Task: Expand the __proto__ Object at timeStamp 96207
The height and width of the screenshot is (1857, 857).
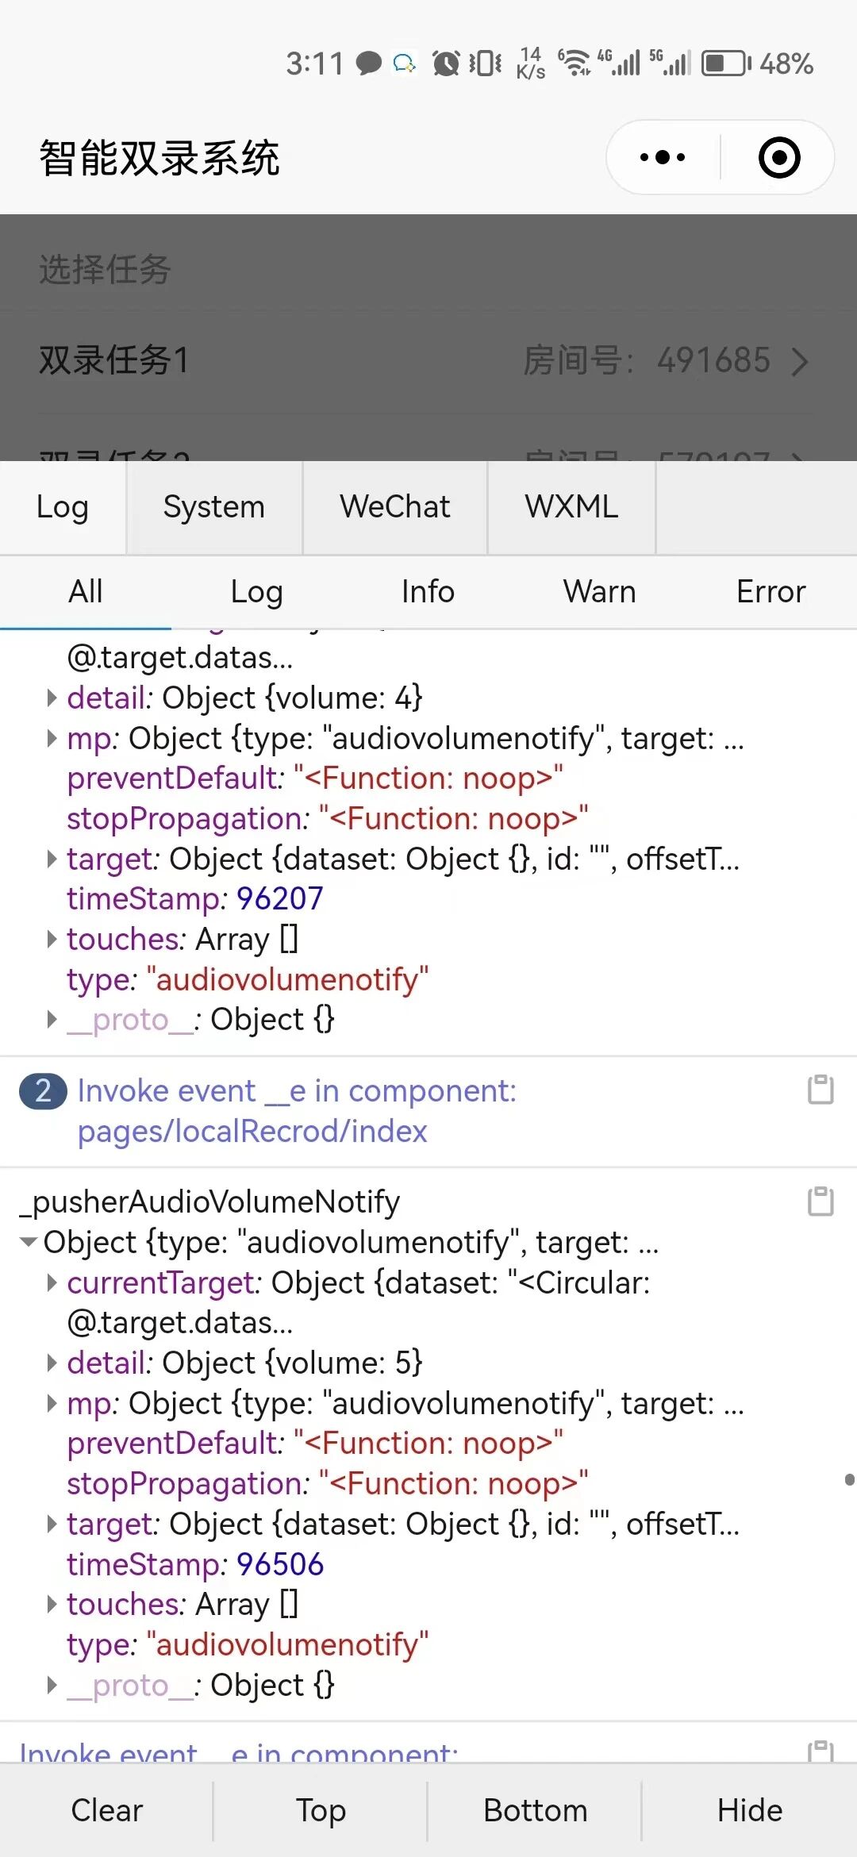Action: click(x=52, y=1019)
